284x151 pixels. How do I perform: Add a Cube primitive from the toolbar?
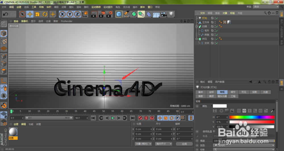click(119, 14)
